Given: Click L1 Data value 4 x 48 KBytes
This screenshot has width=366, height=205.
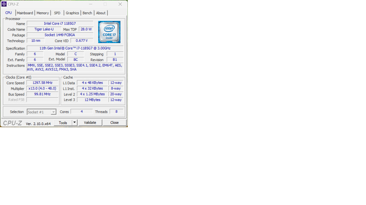Looking at the screenshot, I should 92,83.
